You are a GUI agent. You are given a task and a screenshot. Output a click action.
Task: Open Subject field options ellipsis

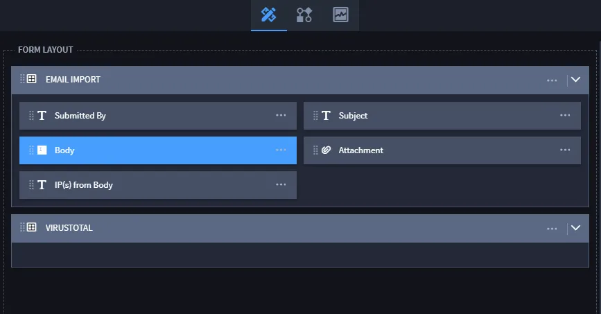pyautogui.click(x=565, y=115)
